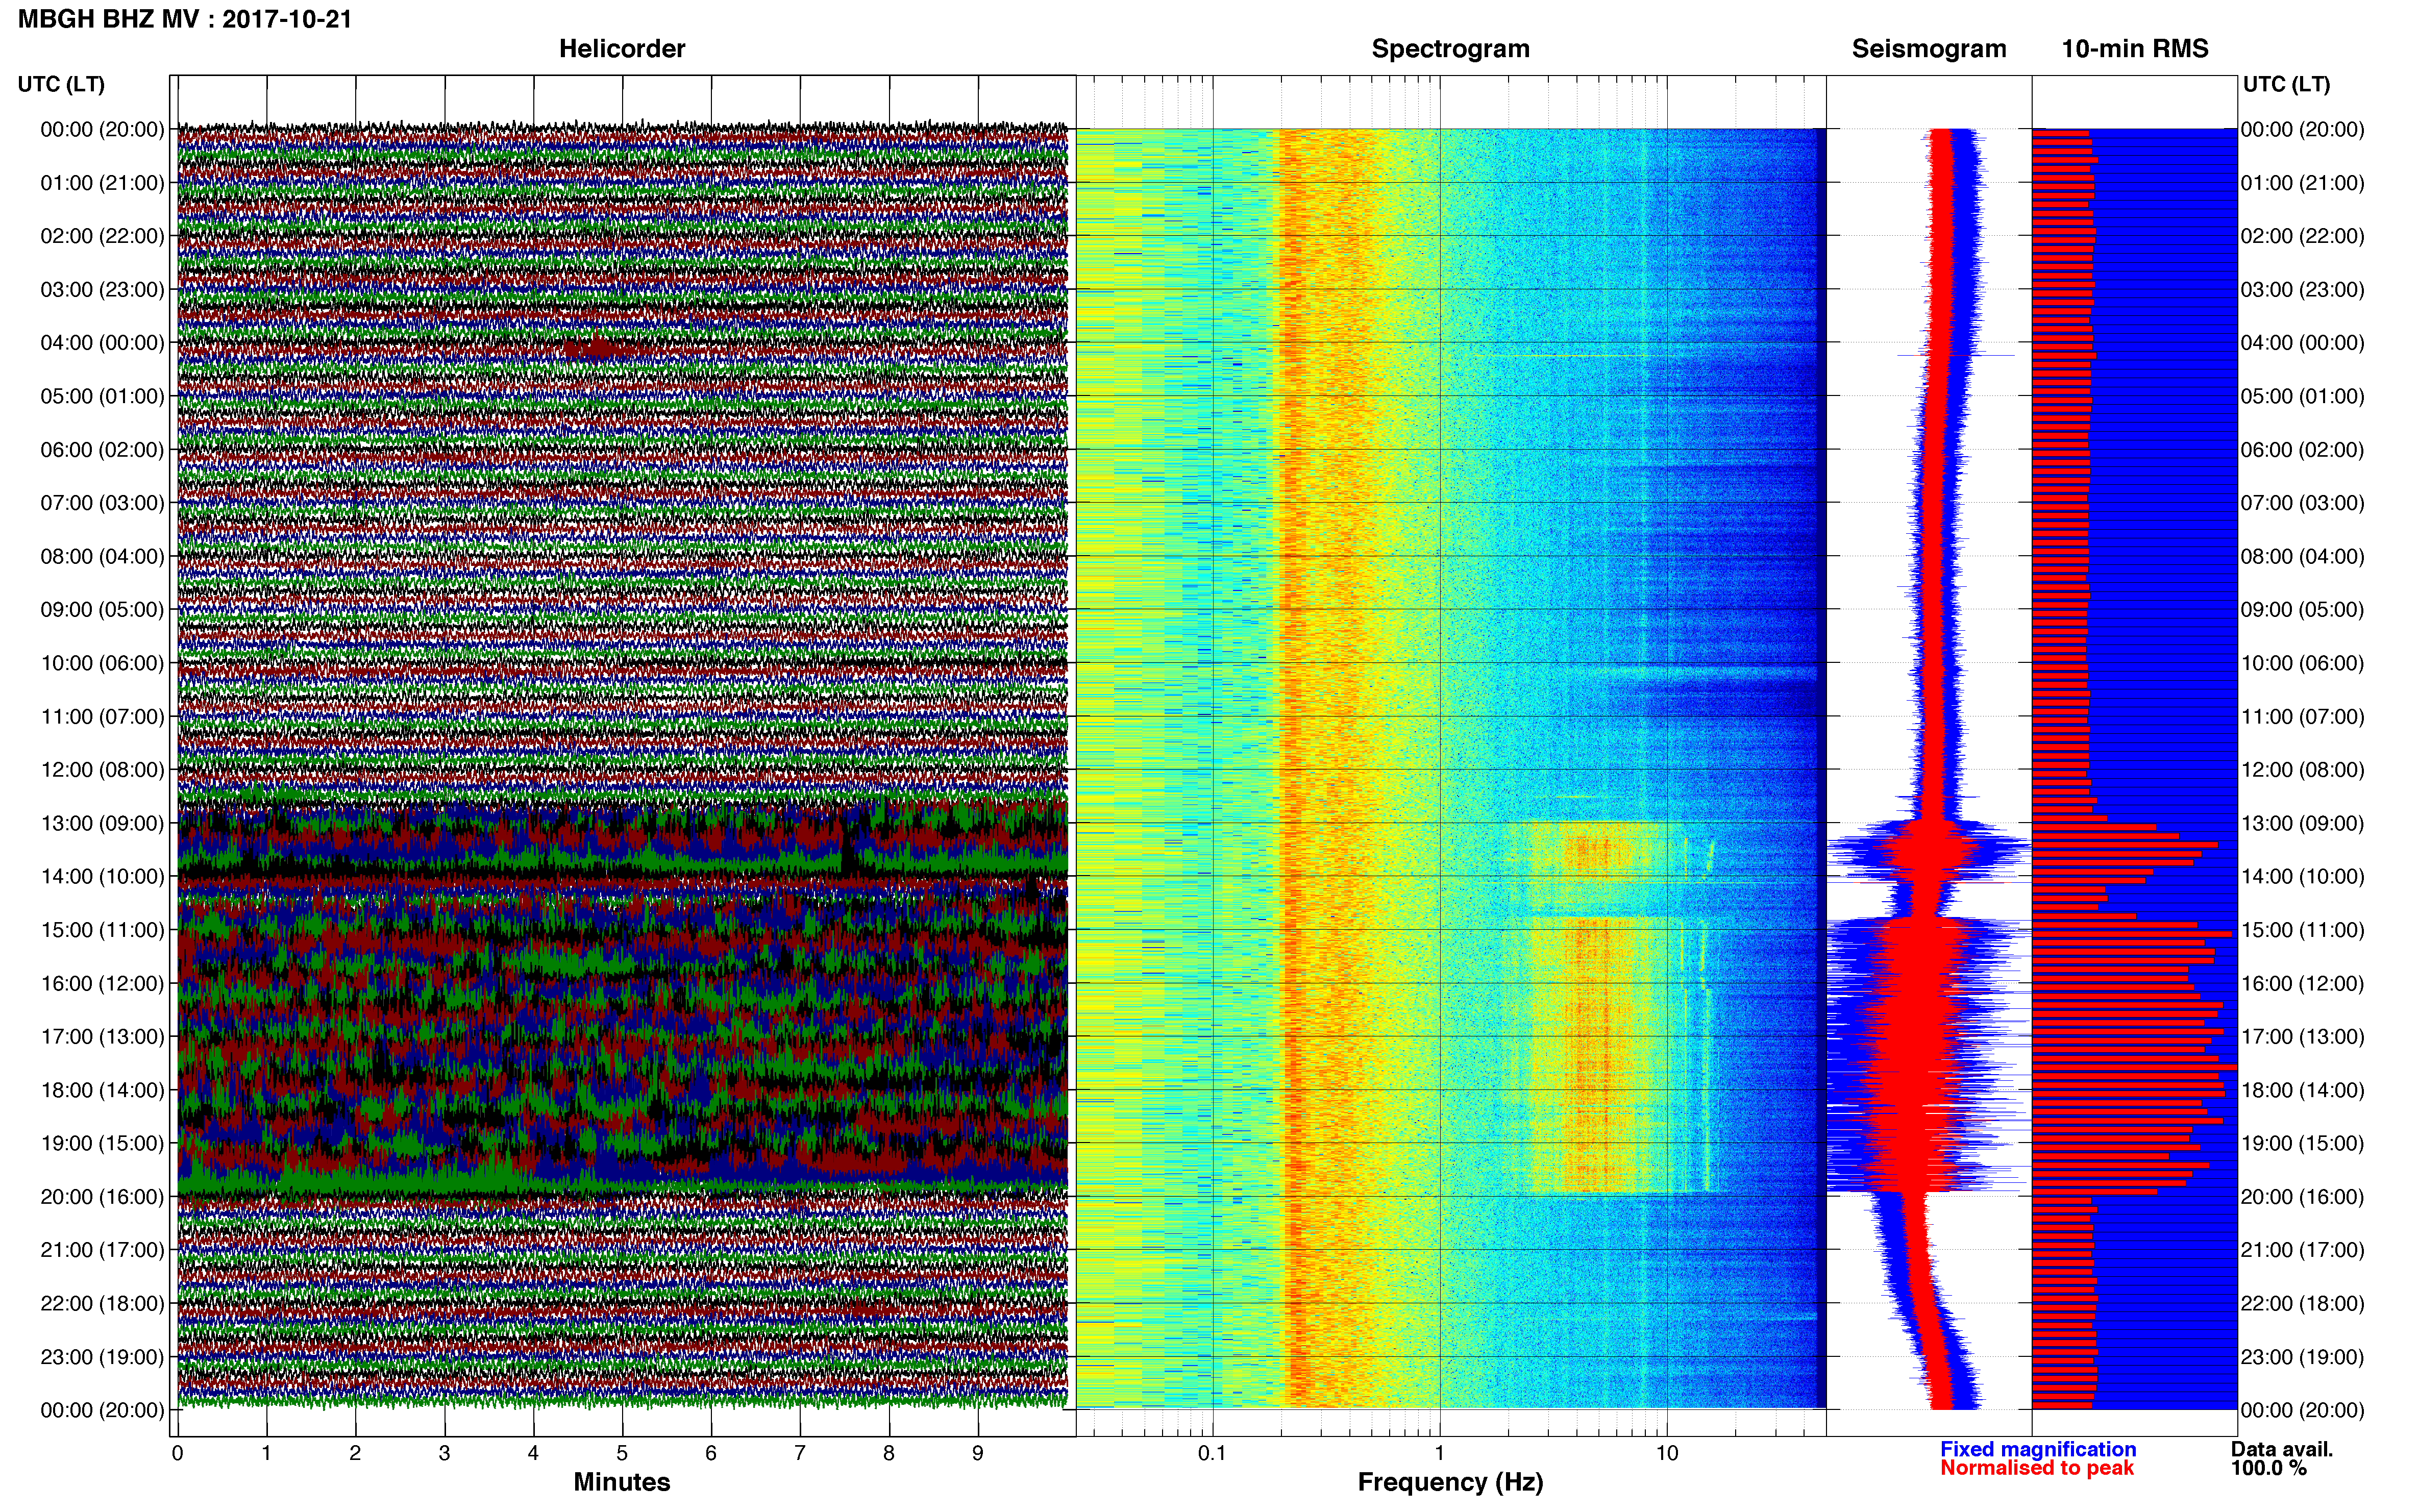
Task: Click the right "02:00 (22:00)" time label
Action: pos(2302,236)
